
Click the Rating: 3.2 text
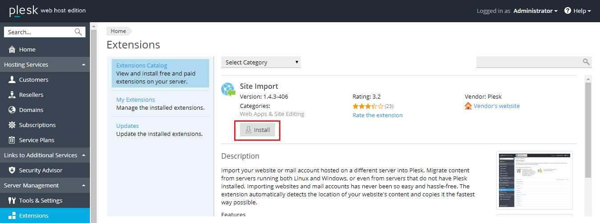click(x=366, y=96)
